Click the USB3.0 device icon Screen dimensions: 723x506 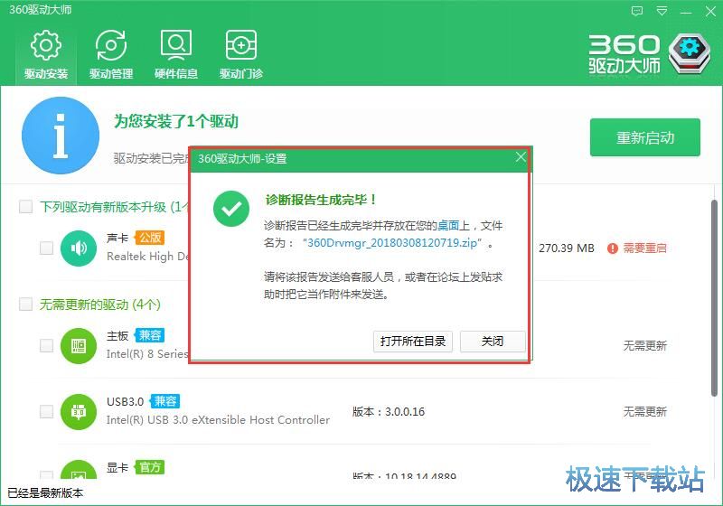[x=79, y=411]
